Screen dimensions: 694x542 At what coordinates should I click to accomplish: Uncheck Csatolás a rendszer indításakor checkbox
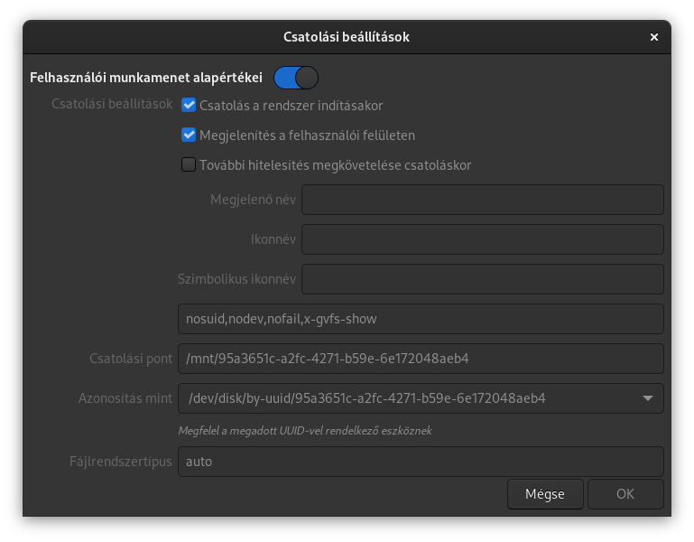pos(189,105)
